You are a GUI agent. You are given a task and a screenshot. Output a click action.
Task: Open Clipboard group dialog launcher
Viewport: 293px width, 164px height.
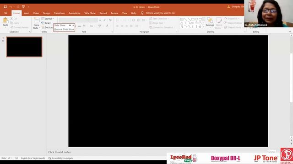(x=30, y=32)
